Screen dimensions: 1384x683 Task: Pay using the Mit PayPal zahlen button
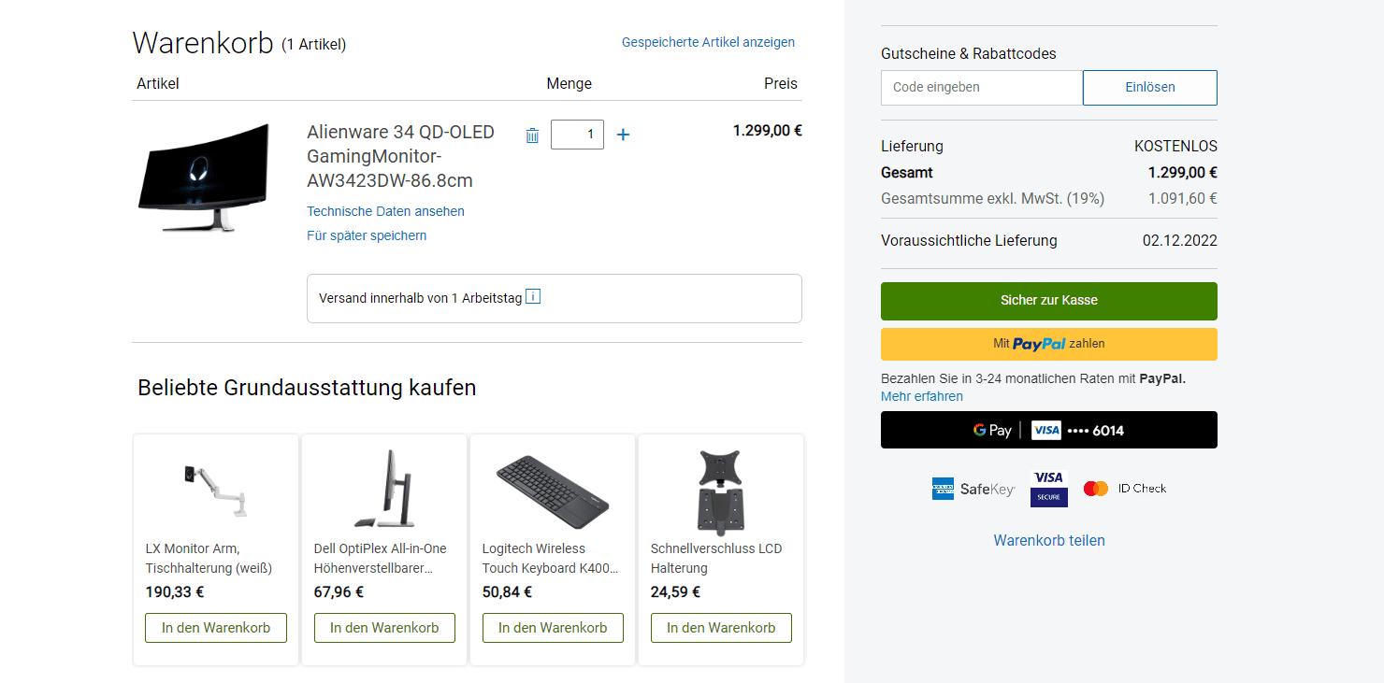1049,344
